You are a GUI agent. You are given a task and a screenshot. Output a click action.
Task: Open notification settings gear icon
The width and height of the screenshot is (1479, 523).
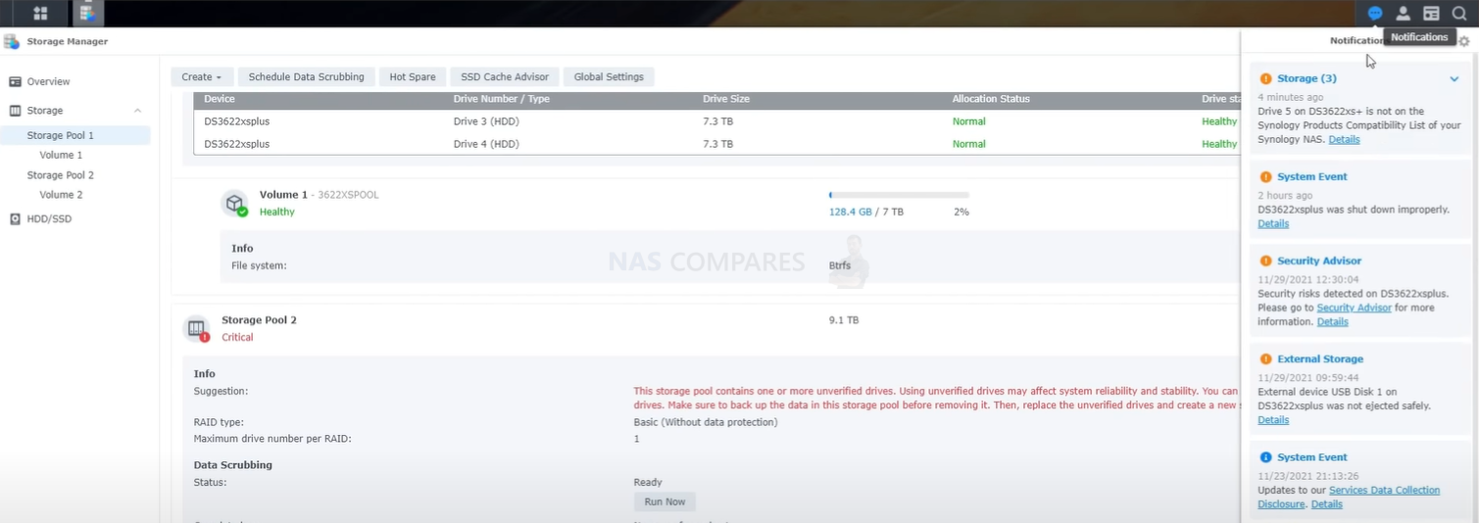(1464, 41)
